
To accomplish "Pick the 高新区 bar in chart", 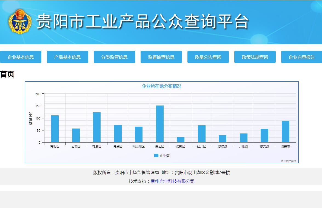I will (181, 139).
